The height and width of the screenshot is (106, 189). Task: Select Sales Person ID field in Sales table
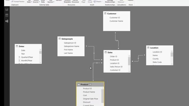tap(116, 67)
